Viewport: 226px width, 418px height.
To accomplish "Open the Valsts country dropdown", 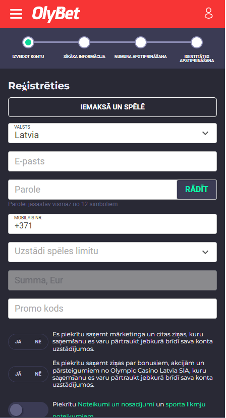I will tap(112, 133).
